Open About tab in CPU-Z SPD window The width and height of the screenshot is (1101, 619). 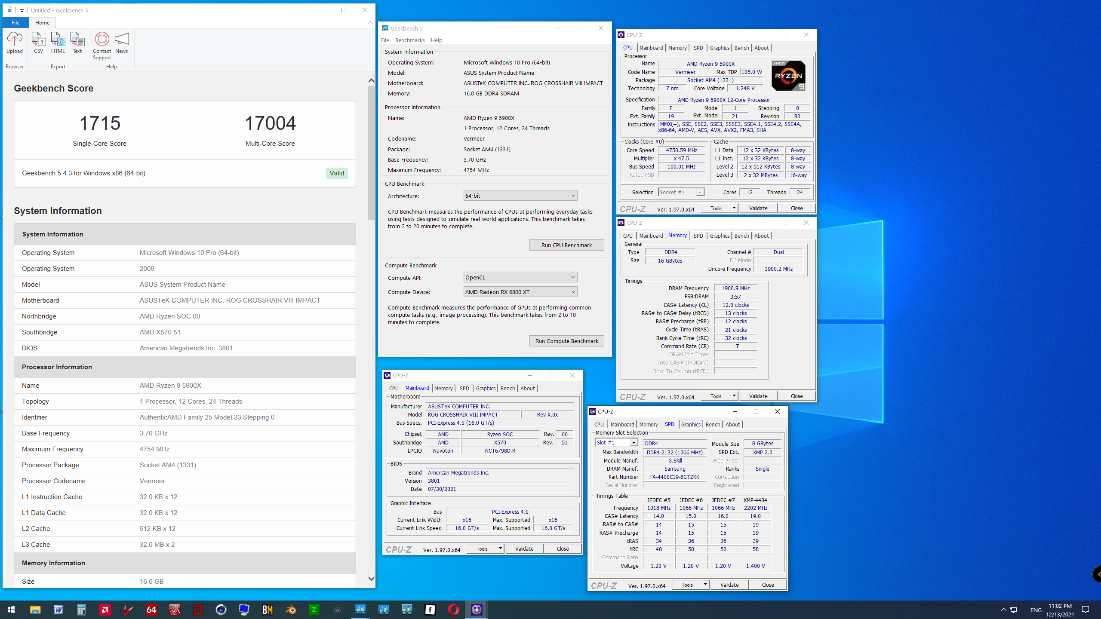tap(733, 424)
